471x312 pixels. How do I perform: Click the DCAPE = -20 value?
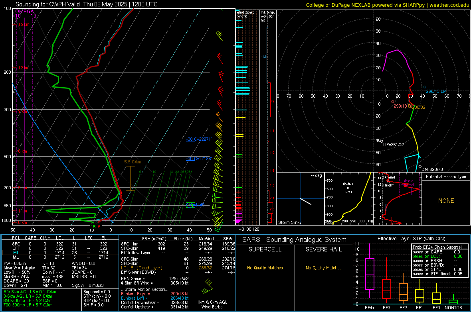(x=16, y=281)
